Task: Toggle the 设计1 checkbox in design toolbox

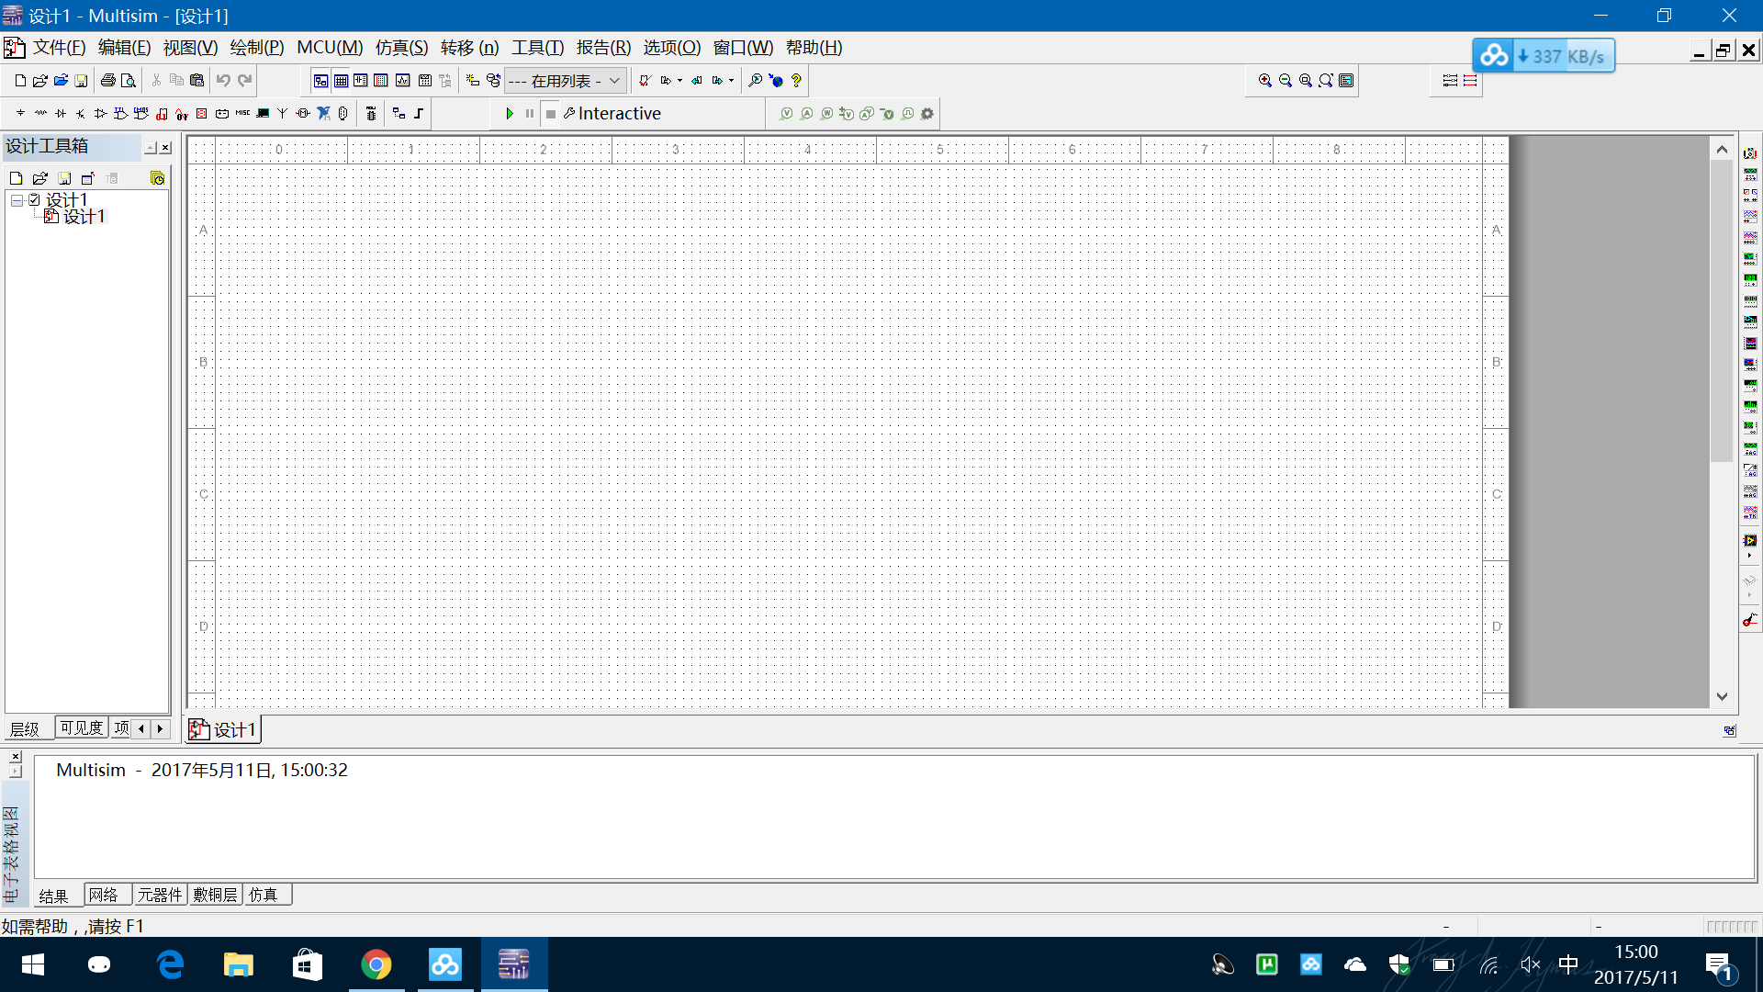Action: (35, 199)
